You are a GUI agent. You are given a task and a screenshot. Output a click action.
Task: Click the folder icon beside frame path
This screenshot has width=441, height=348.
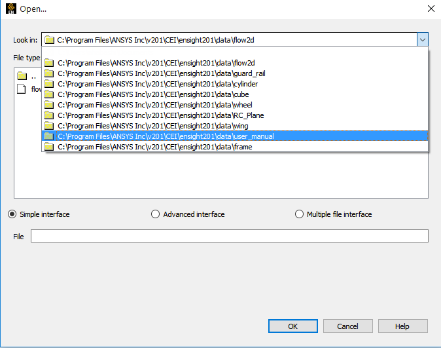point(49,147)
